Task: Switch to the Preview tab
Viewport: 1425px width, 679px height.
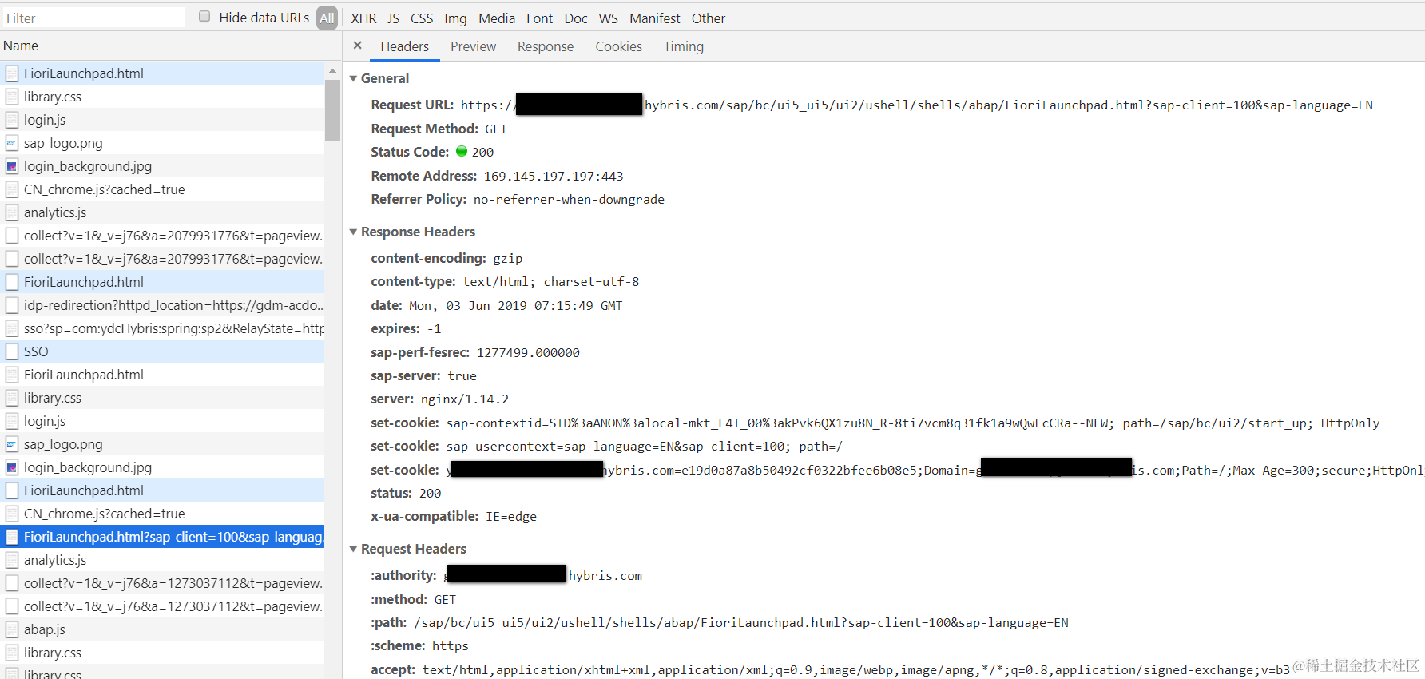Action: [473, 46]
